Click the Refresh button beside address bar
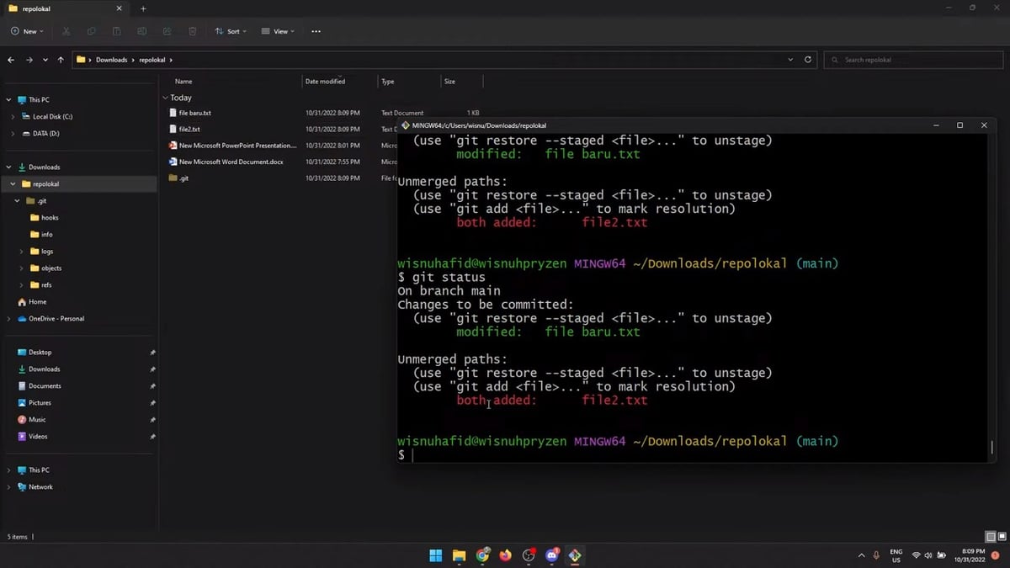 (808, 60)
